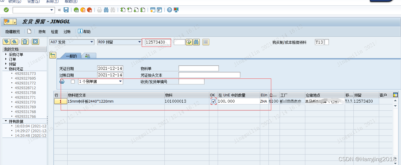Collapse the 物料凭证 tree node
Screen dimensions: 401x165
pyautogui.click(x=6, y=69)
